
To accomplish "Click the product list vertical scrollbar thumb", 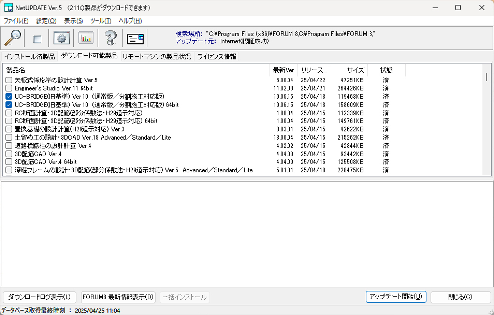I will (487, 77).
